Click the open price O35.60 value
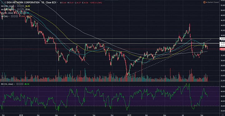Image resolution: width=225 pixels, height=116 pixels. [x=63, y=3]
